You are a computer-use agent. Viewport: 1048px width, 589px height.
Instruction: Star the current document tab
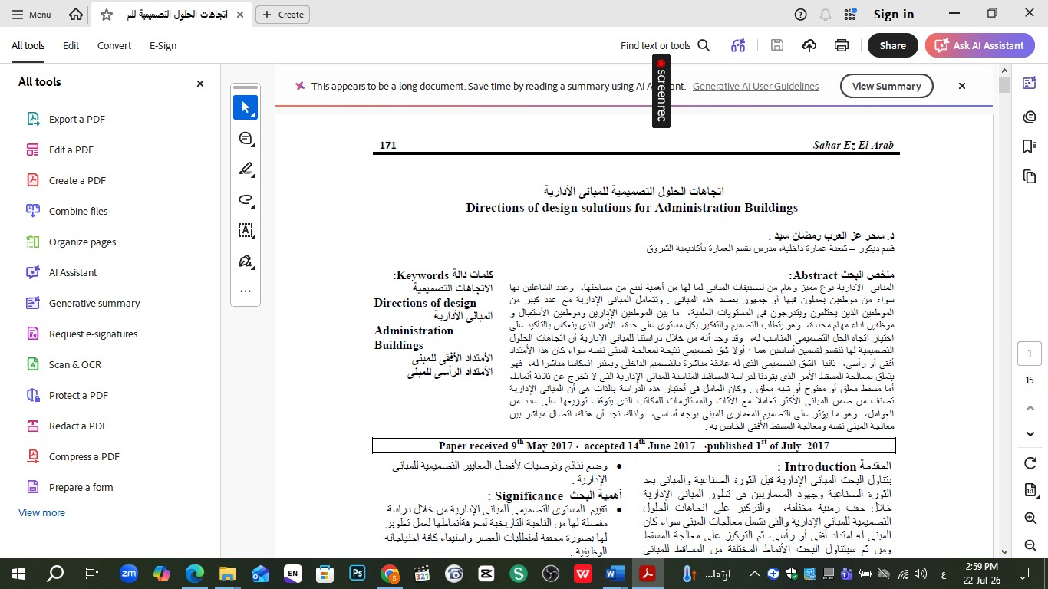(107, 15)
